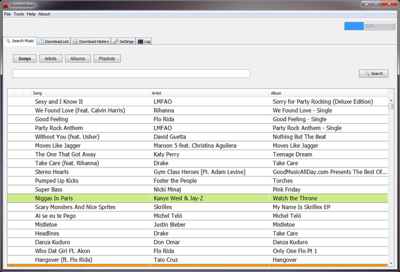Switch to the Download List tab
The height and width of the screenshot is (272, 400).
tap(54, 41)
